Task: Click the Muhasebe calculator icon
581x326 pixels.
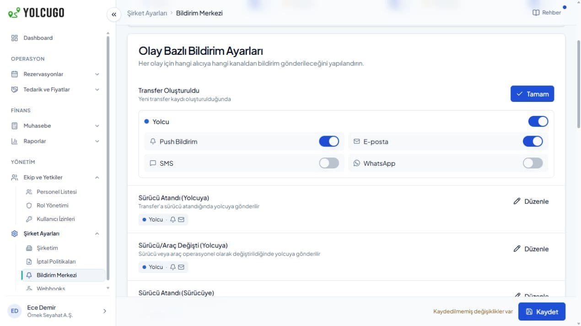Action: click(15, 126)
